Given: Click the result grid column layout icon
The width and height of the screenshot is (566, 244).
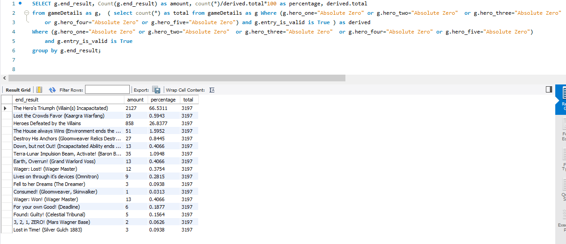Looking at the screenshot, I should [39, 90].
